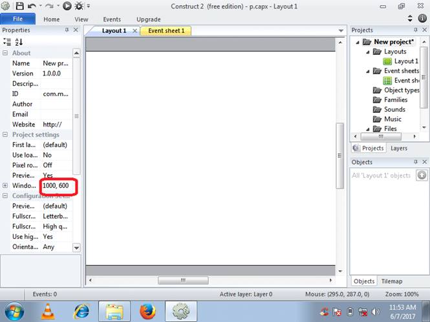Sort properties alphabetically icon
Viewport: 430px width, 322px height.
(x=19, y=42)
